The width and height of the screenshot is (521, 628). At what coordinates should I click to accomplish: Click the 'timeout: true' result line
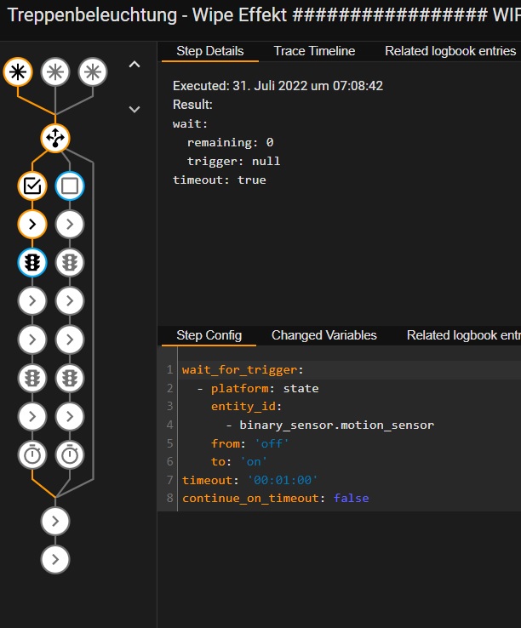[220, 180]
